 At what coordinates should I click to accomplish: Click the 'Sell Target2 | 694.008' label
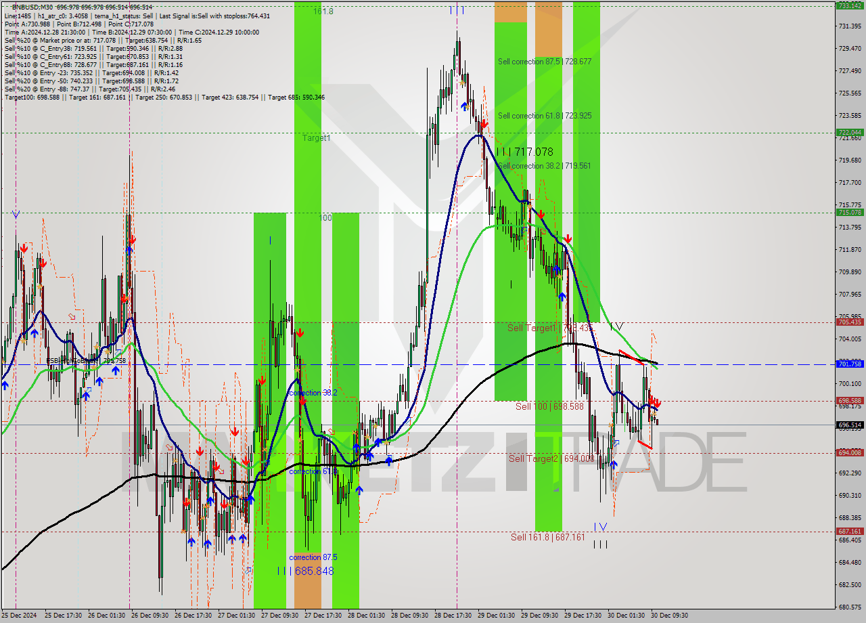(x=551, y=458)
